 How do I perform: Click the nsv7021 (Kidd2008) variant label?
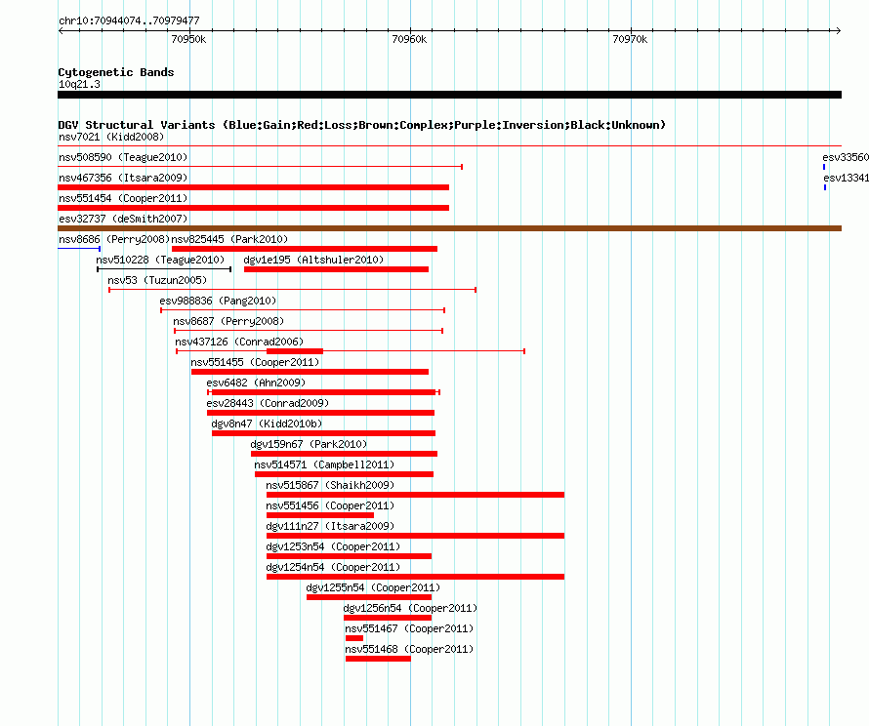point(111,137)
